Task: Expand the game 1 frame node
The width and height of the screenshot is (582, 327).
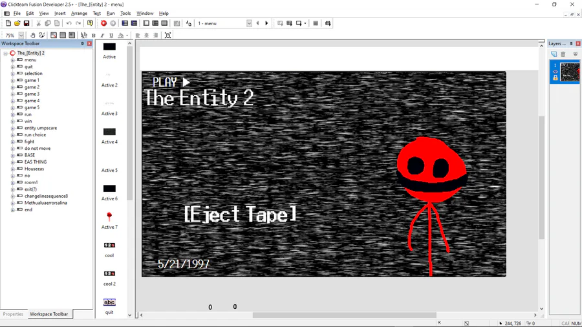Action: coord(13,80)
